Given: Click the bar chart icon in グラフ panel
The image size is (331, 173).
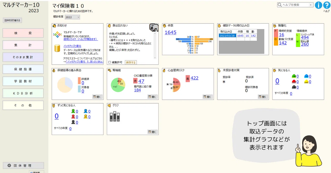Looking at the screenshot, I should click(x=115, y=116).
